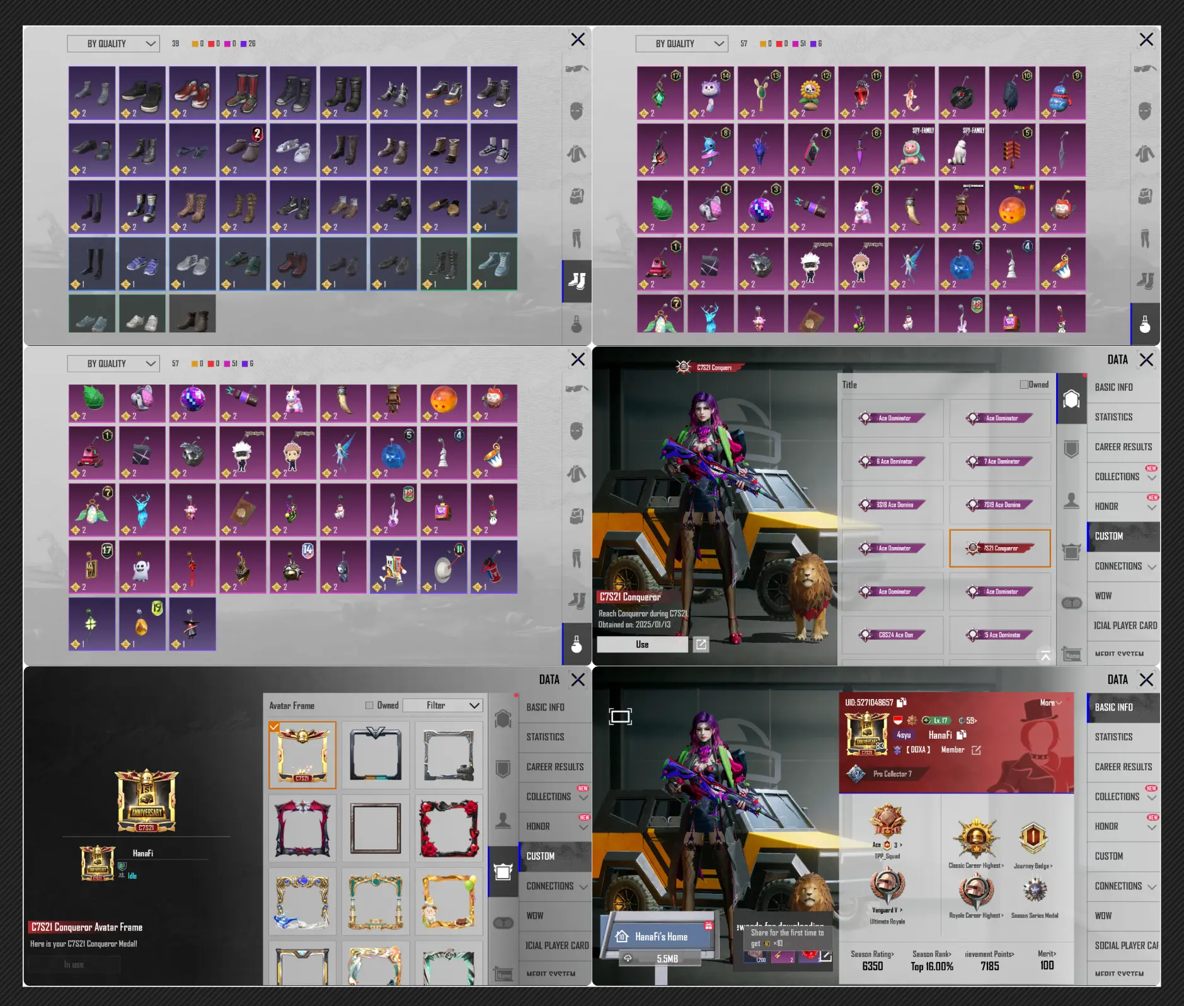The height and width of the screenshot is (1006, 1184).
Task: Click the share icon next to Use button
Action: [701, 644]
